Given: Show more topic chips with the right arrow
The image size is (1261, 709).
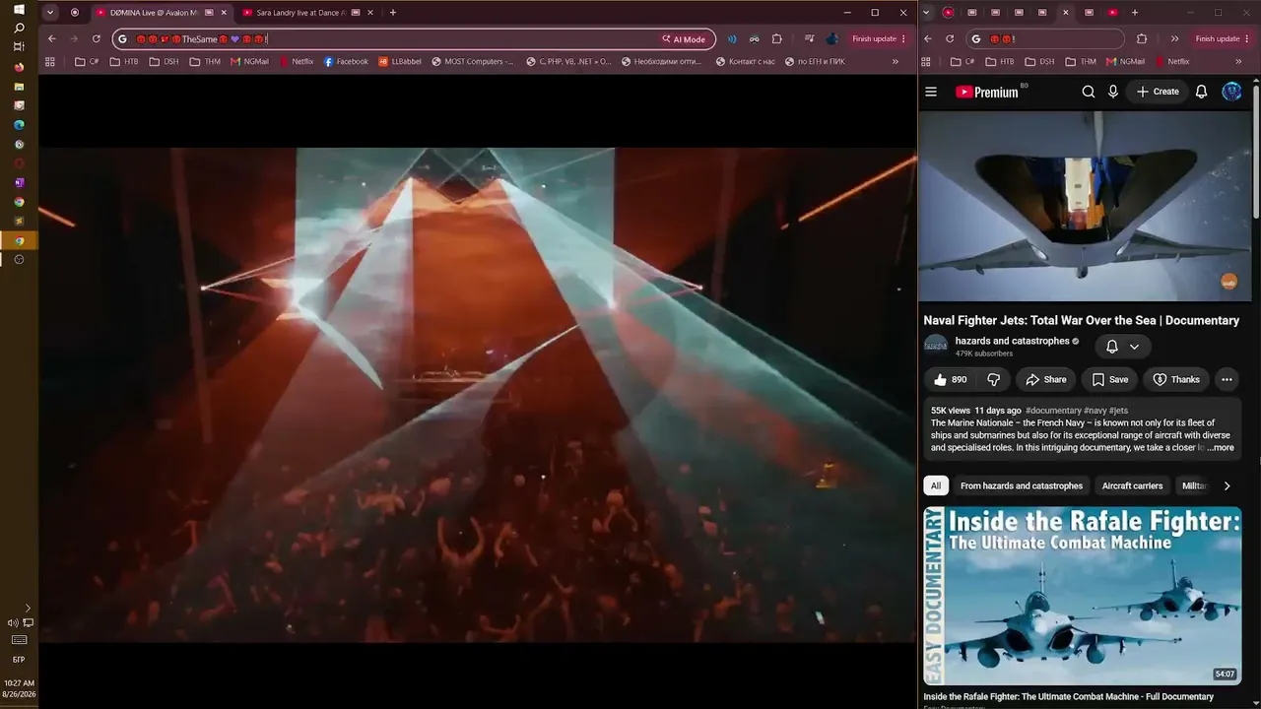Looking at the screenshot, I should 1227,485.
